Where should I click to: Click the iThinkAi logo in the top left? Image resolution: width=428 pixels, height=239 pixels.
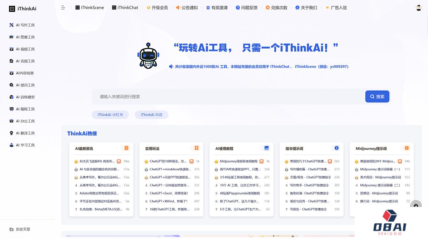(x=22, y=9)
